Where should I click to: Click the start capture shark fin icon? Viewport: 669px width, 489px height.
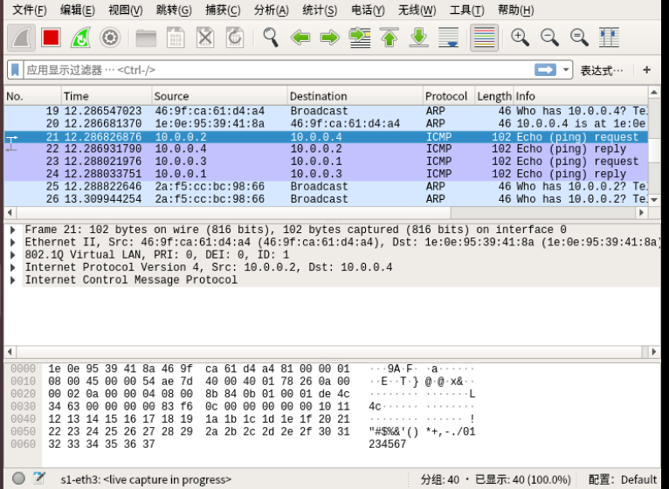point(21,38)
